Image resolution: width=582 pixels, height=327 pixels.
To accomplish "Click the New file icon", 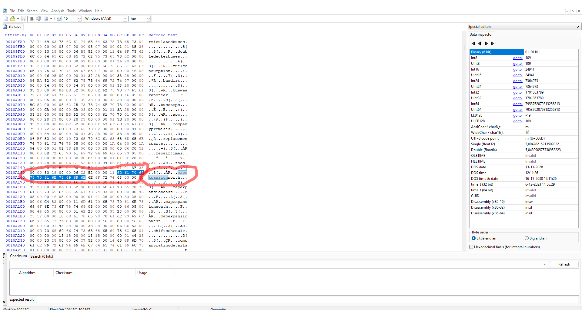I will 6,18.
